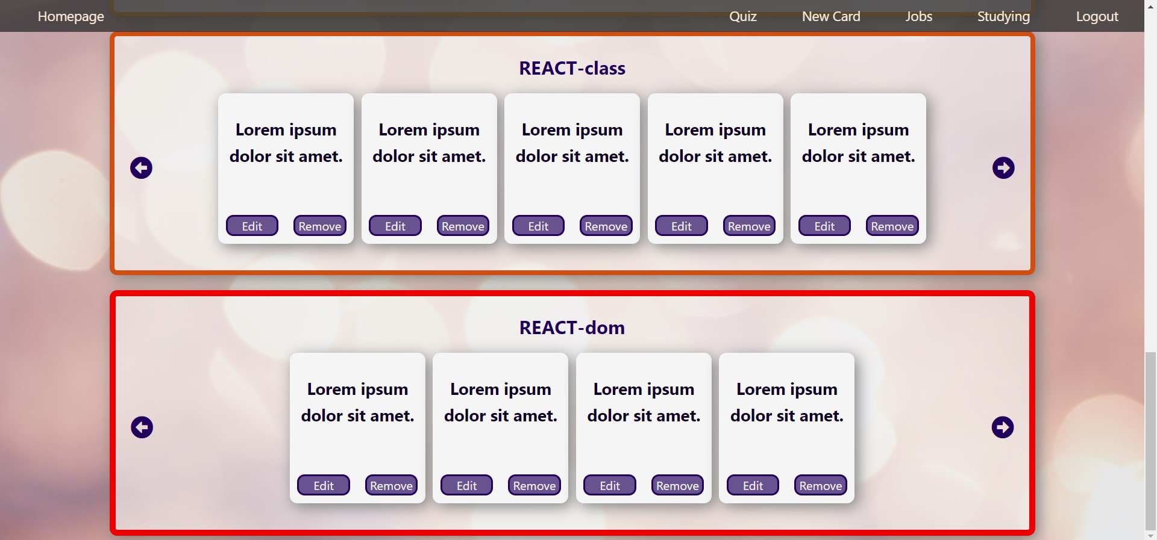Remove the third card in REACT-class
1157x540 pixels.
click(x=606, y=226)
